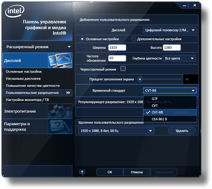212x189 pixels.
Task: Click the Удалить button
Action: (x=182, y=131)
